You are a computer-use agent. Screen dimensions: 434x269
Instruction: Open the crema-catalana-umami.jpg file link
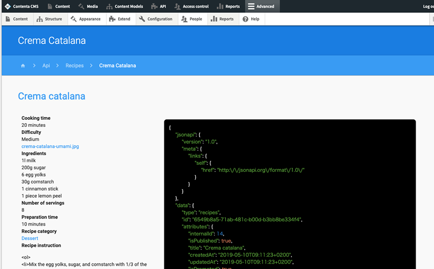tap(50, 146)
